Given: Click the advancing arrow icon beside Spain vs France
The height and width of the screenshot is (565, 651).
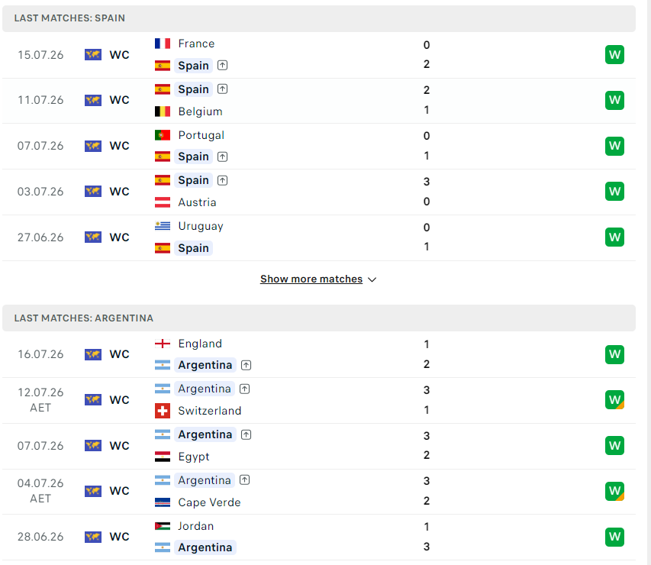Looking at the screenshot, I should (223, 65).
